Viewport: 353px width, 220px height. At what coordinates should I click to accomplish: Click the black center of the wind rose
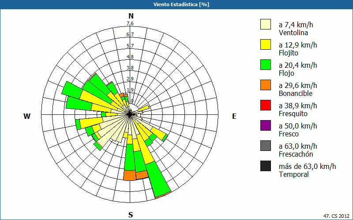[130, 114]
